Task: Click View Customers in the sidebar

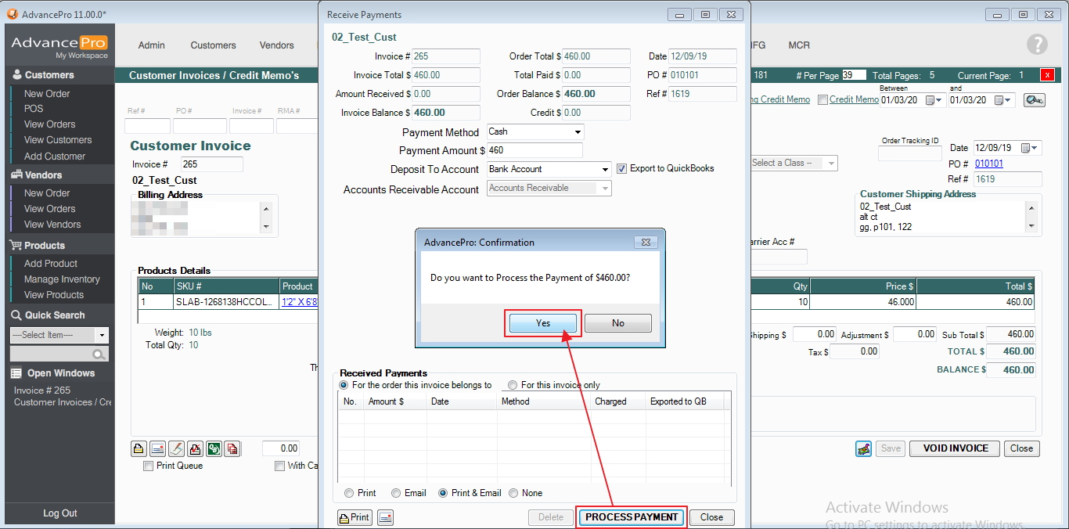Action: point(58,140)
